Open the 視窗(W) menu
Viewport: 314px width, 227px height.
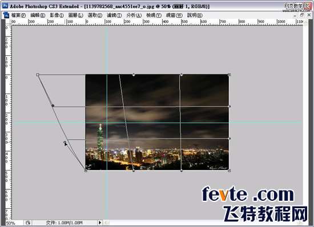click(x=174, y=15)
